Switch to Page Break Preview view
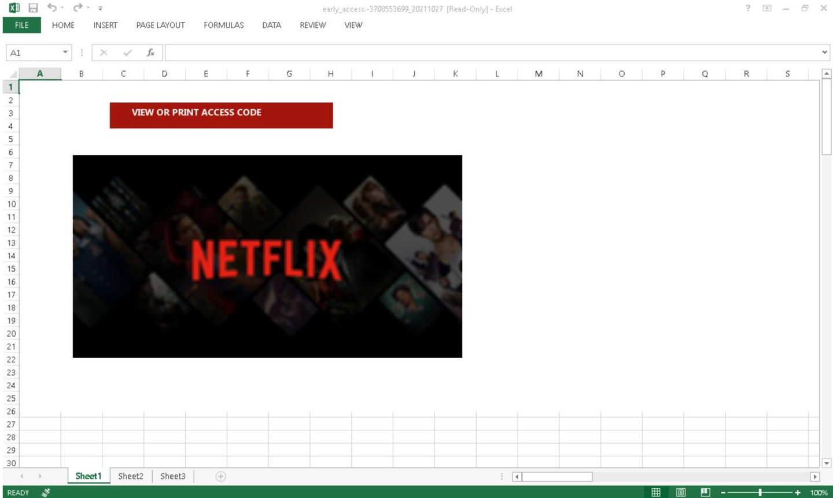This screenshot has height=498, width=833. [705, 492]
